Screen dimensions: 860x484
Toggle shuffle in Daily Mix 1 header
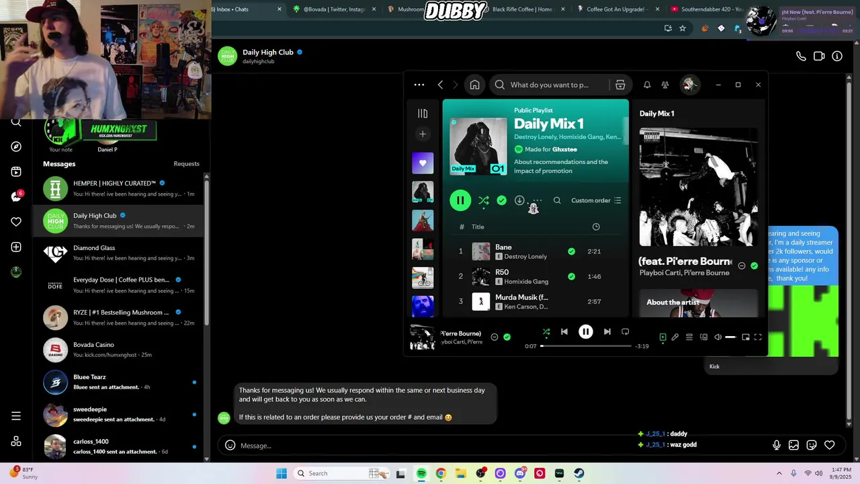(x=484, y=200)
